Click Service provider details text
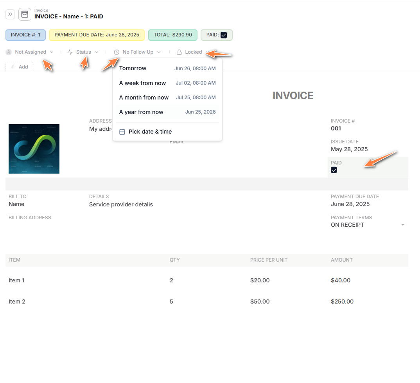420x383 pixels. point(121,204)
